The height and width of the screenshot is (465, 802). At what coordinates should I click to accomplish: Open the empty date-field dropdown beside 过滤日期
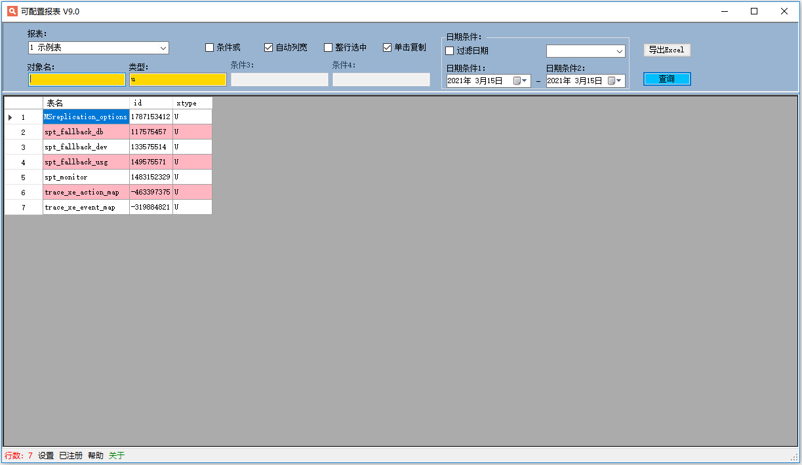pos(586,51)
